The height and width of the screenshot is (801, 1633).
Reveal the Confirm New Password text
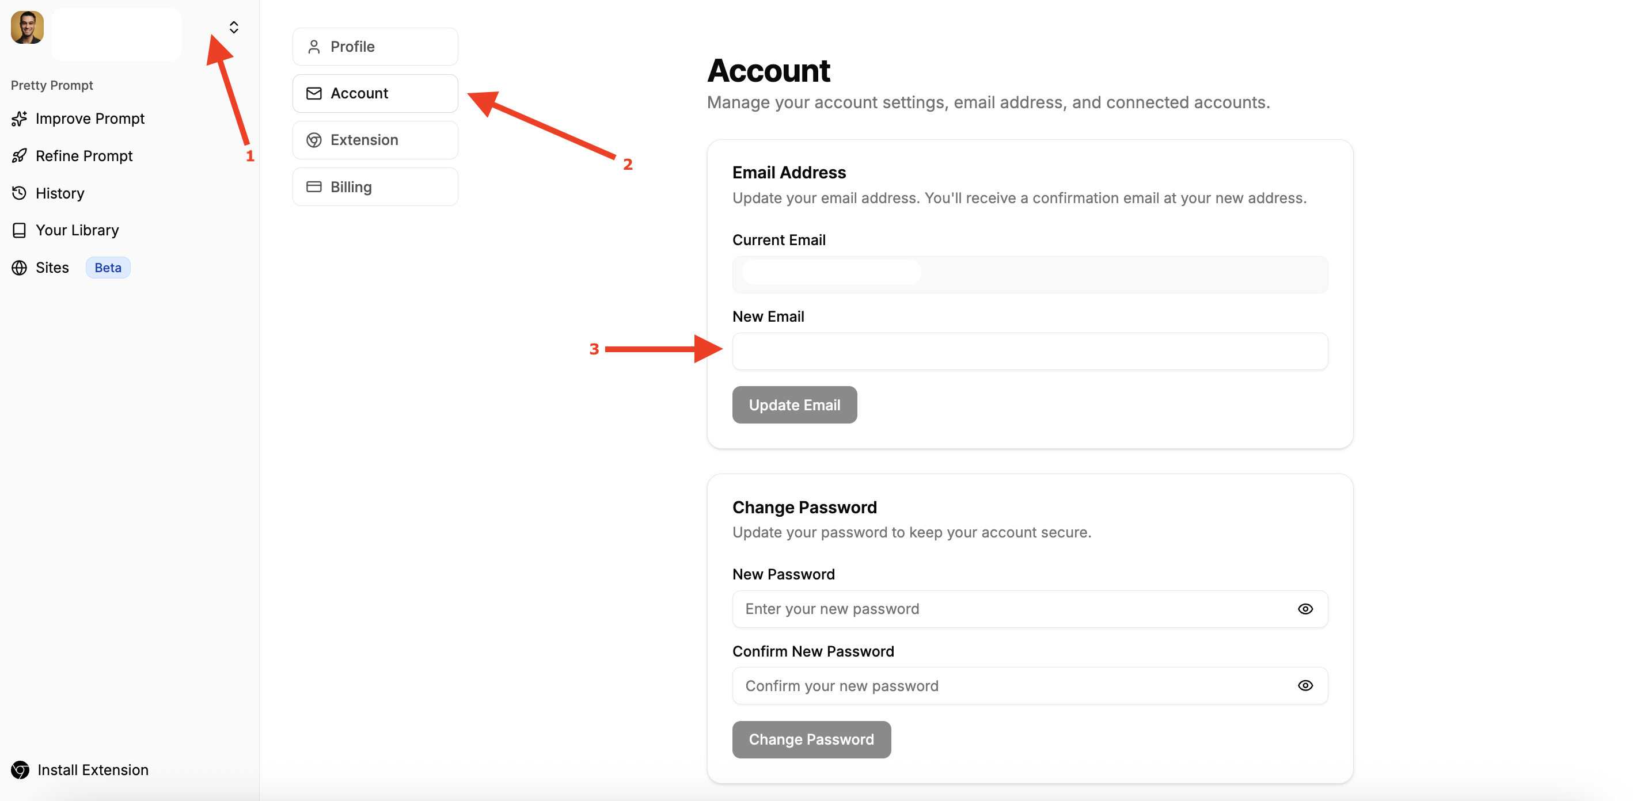click(1305, 686)
